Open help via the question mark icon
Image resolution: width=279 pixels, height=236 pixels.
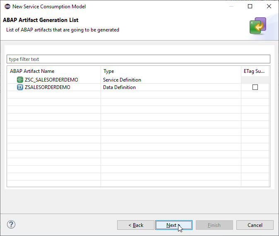tap(11, 225)
